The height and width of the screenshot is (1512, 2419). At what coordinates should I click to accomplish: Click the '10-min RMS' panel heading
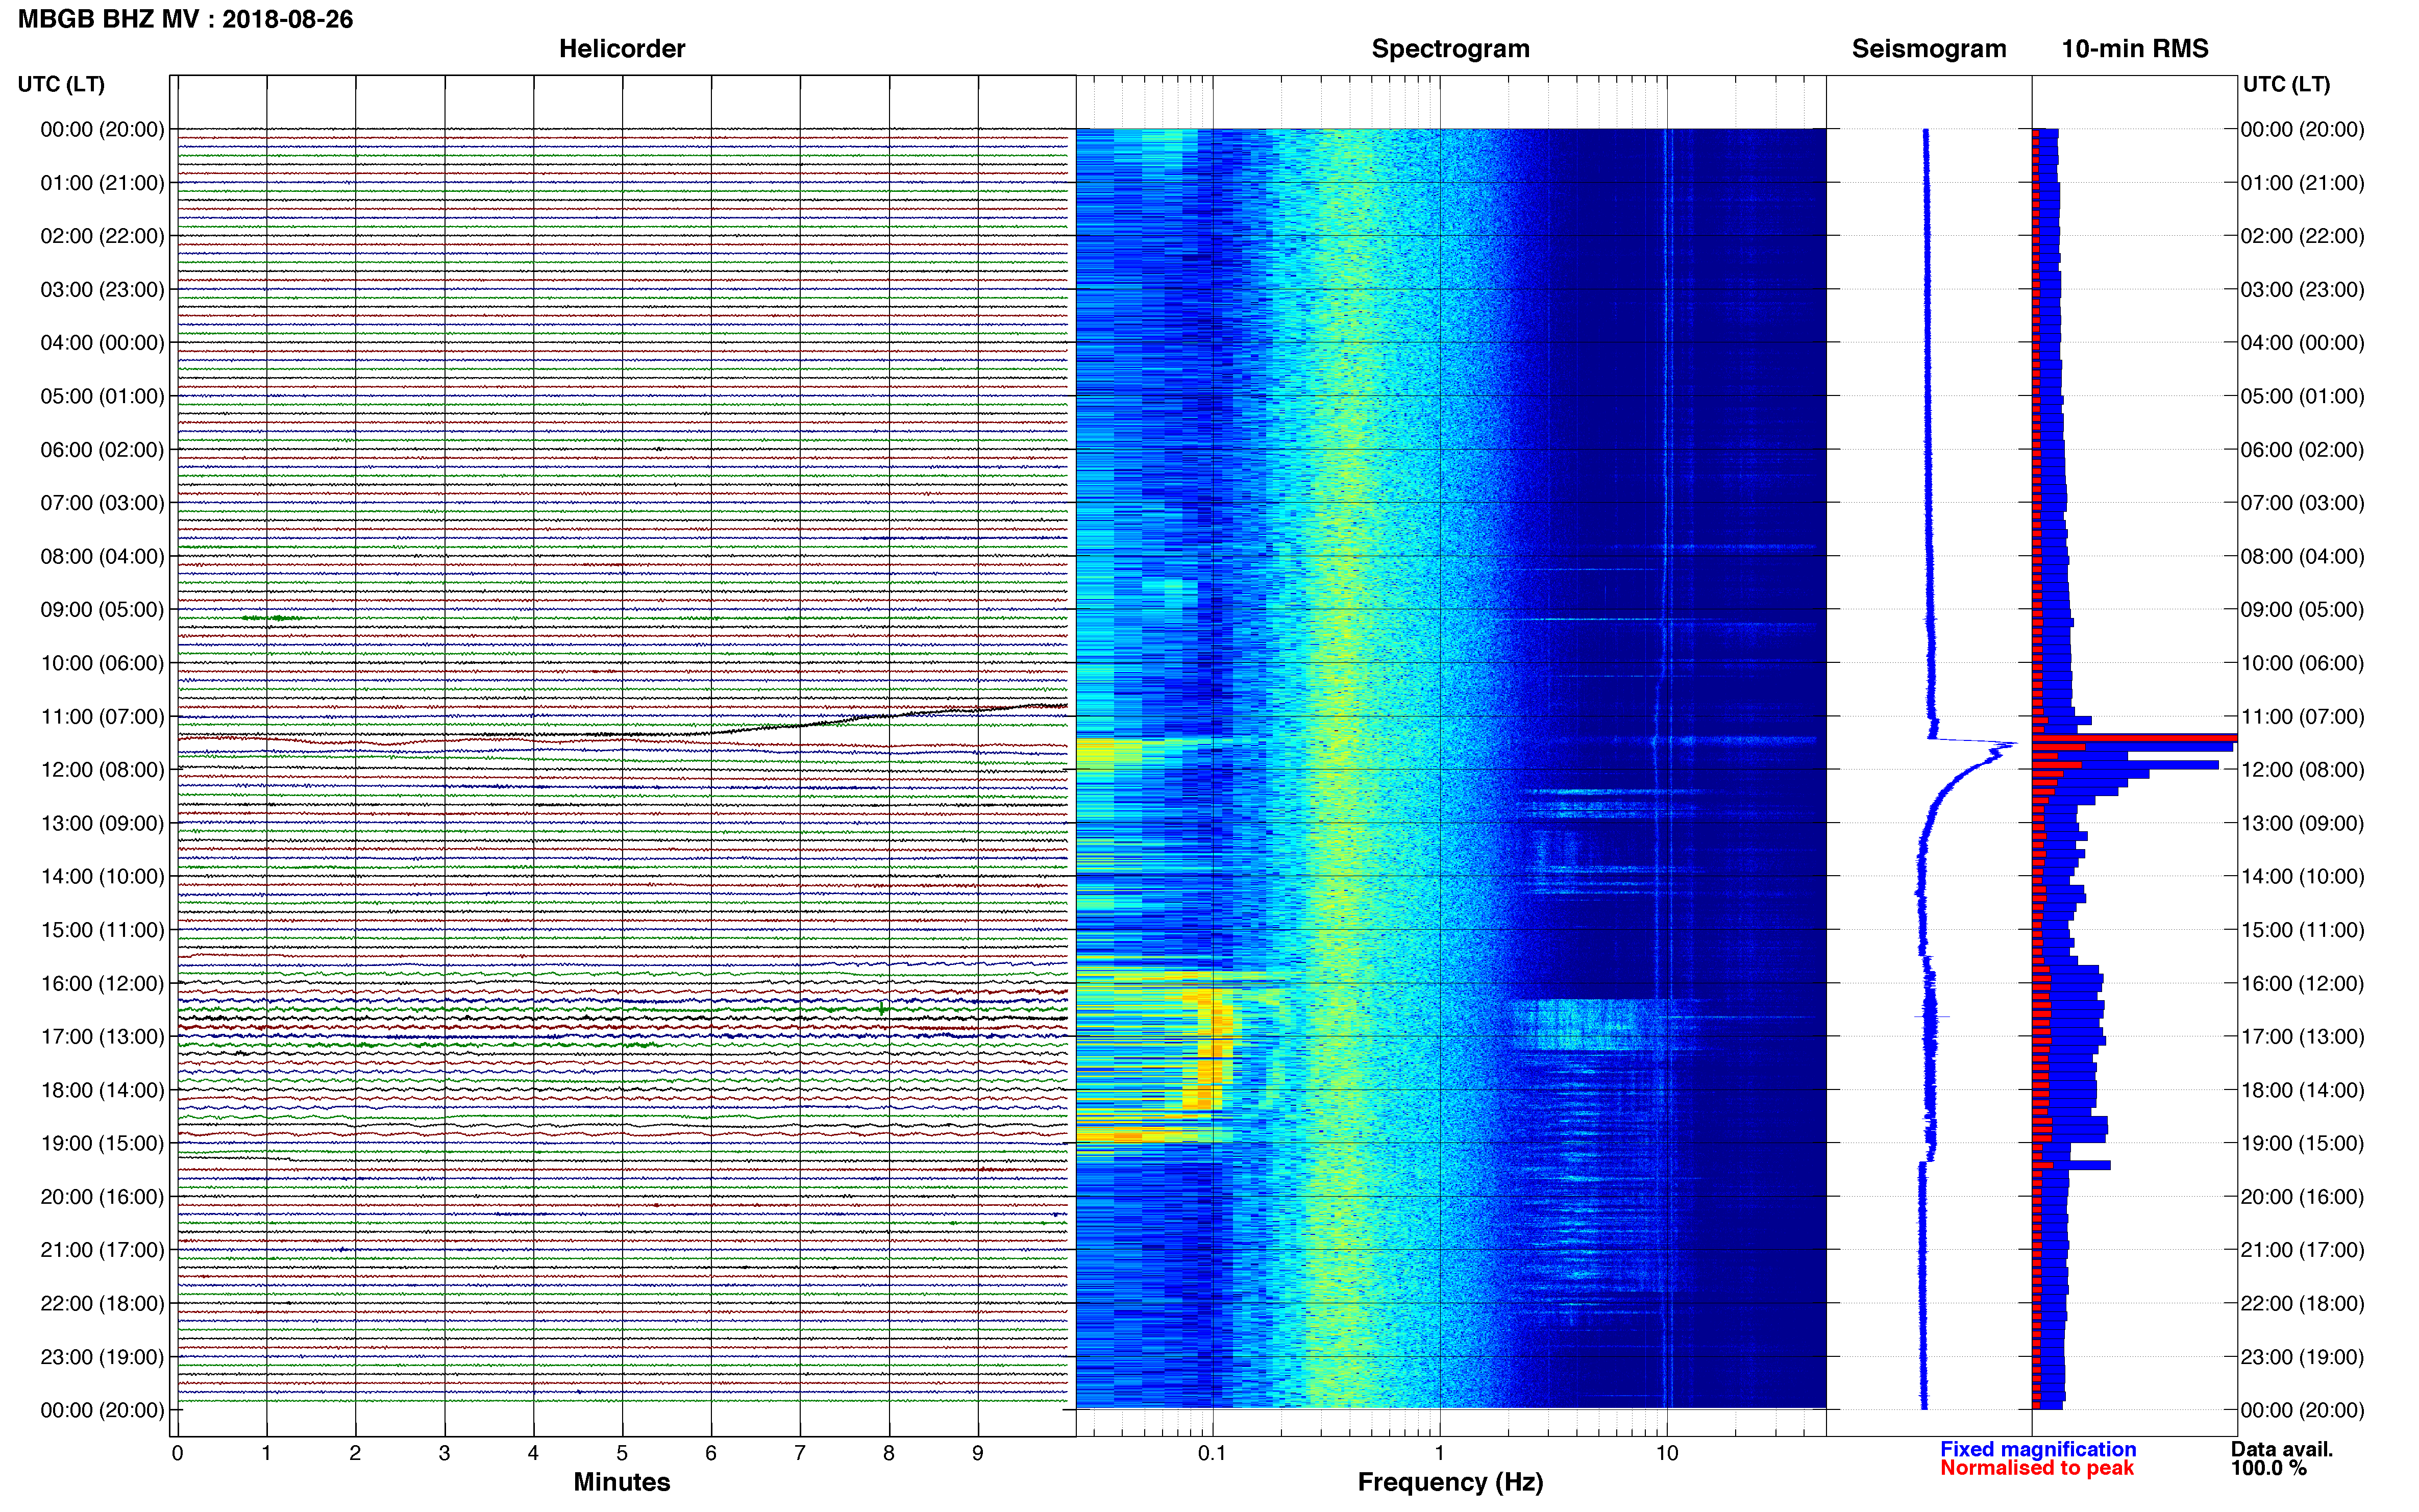(2134, 48)
